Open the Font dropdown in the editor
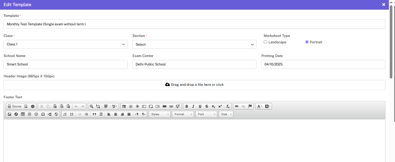This screenshot has width=395, height=162. pyautogui.click(x=206, y=114)
